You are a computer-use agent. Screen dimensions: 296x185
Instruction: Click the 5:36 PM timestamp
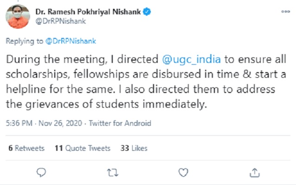(x=19, y=123)
